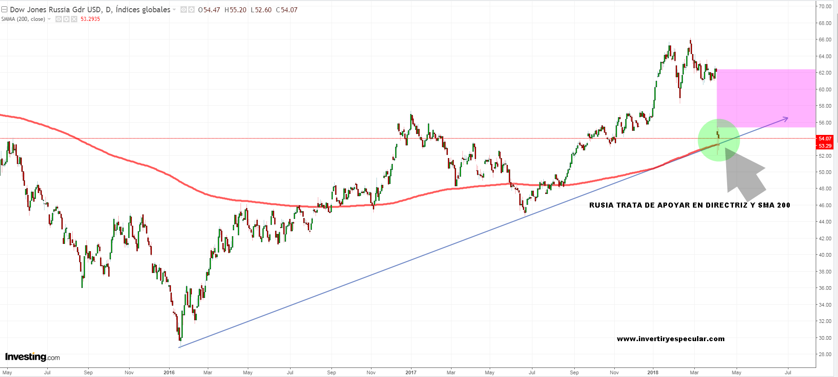
Task: Toggle visibility eye of Dow Jones Russia series
Action: (x=184, y=10)
